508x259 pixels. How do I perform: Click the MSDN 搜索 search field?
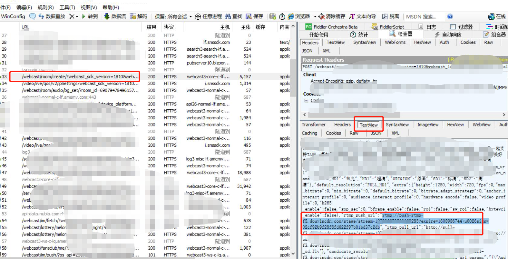pos(423,16)
